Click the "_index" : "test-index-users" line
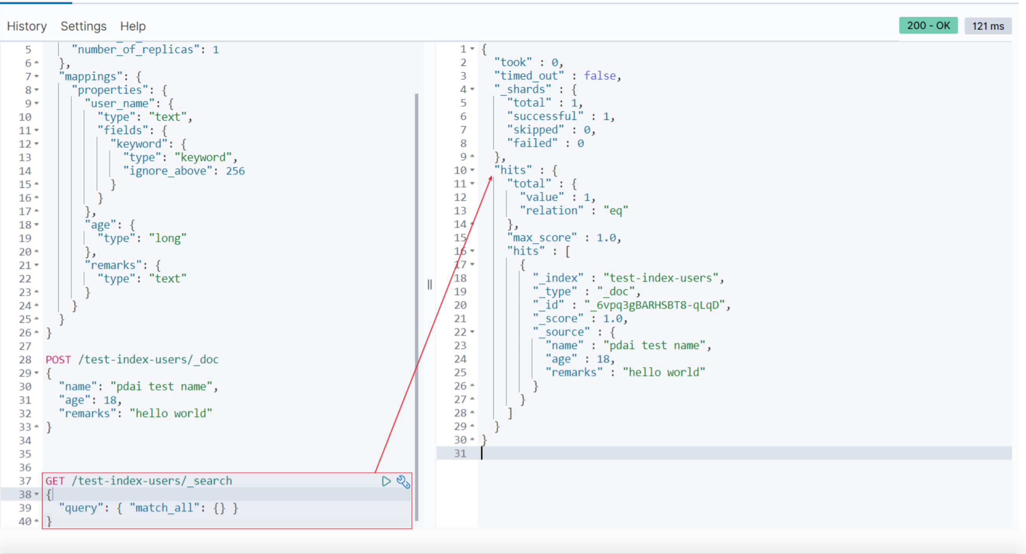 [628, 278]
